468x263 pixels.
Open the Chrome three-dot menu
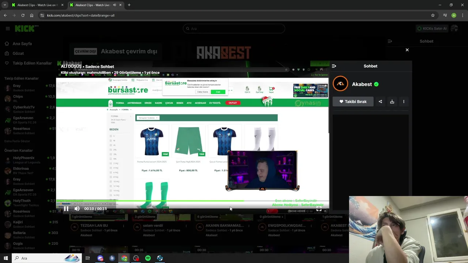463,15
